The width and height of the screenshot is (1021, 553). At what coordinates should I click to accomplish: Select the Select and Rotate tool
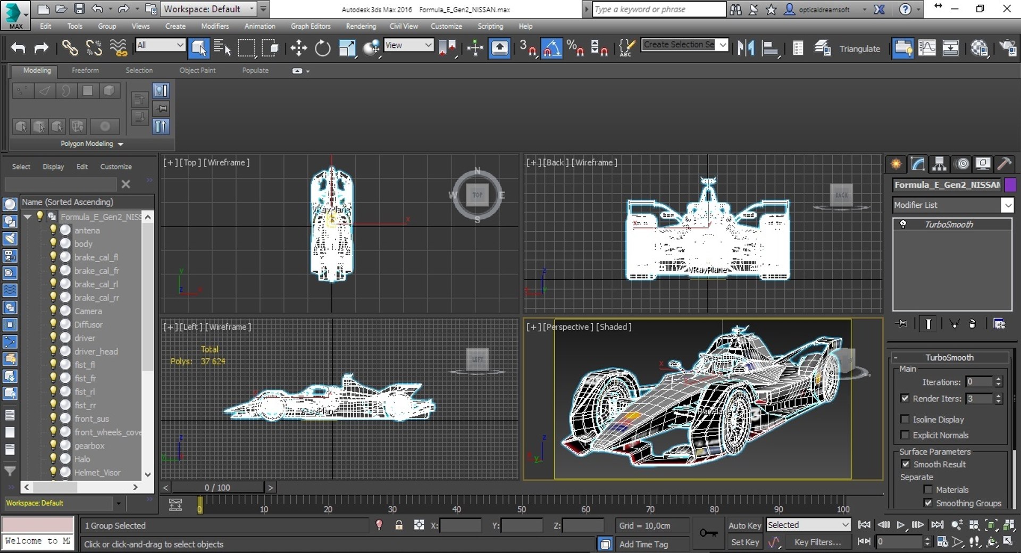point(322,48)
